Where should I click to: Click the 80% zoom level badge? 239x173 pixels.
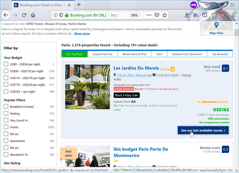(134, 15)
